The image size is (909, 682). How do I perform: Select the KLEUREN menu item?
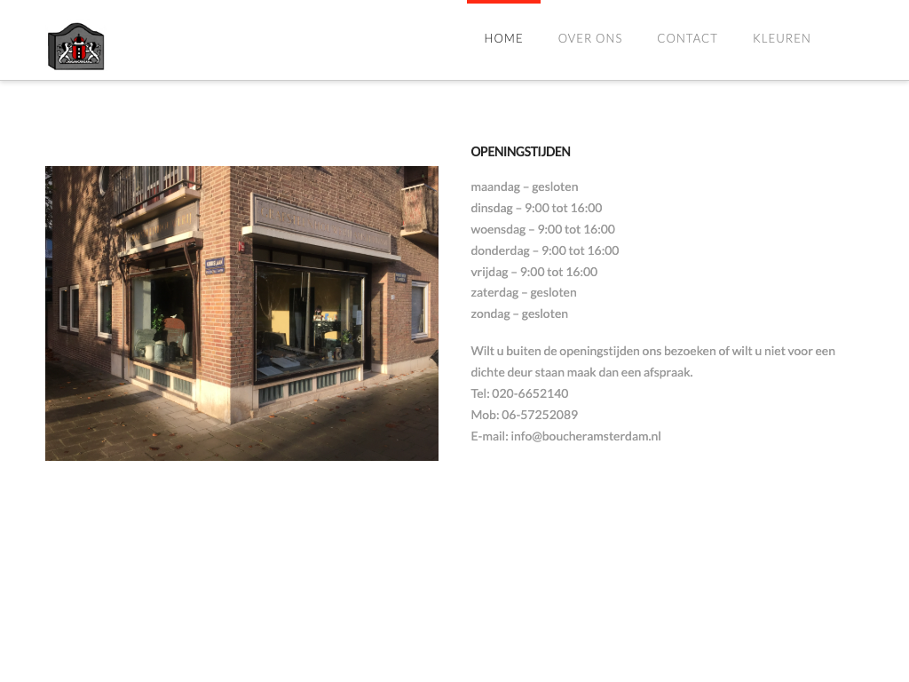click(x=781, y=38)
